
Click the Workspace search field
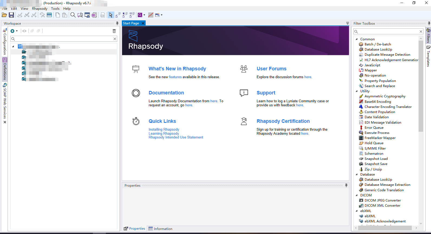coord(64,39)
